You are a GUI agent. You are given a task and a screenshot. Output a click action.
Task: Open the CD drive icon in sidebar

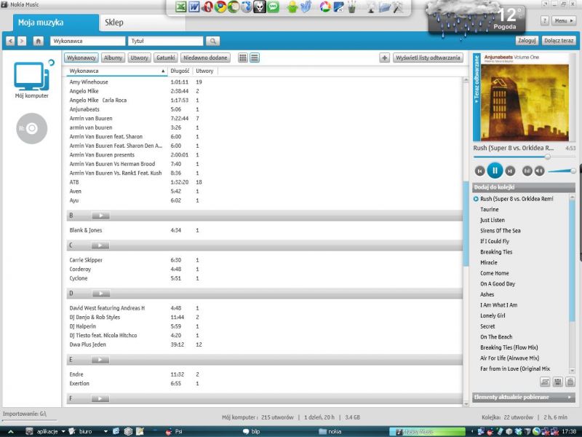32,129
